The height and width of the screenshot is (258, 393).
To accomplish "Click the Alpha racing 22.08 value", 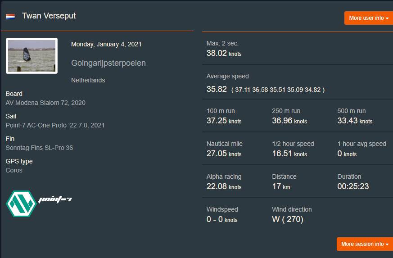I will pyautogui.click(x=224, y=186).
